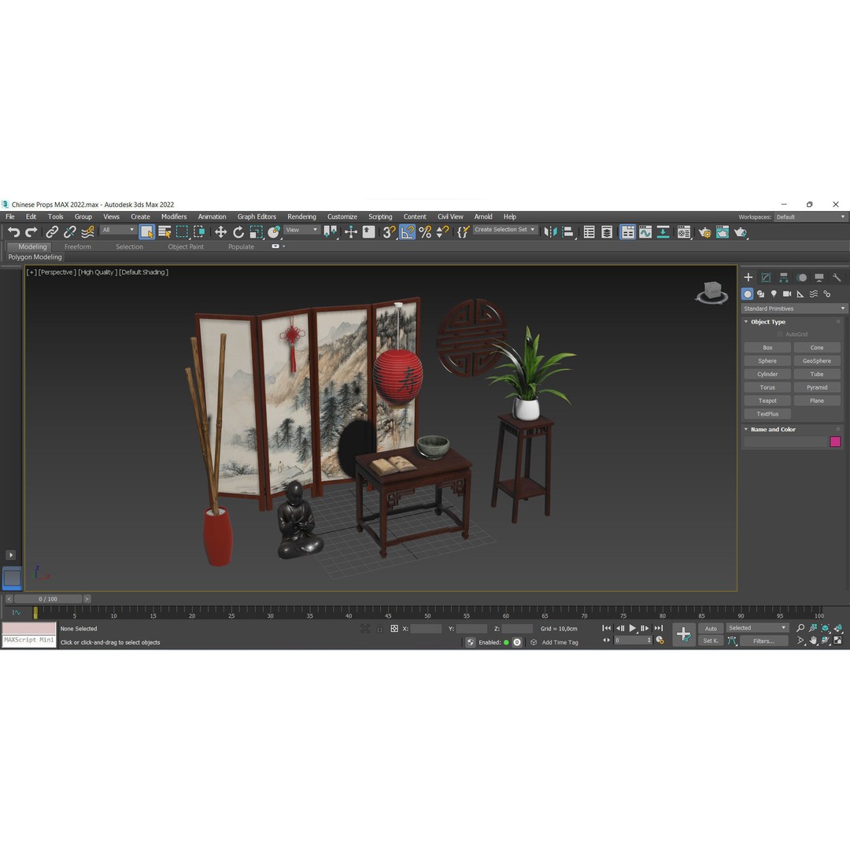Toggle Spinner Snap button

(443, 232)
